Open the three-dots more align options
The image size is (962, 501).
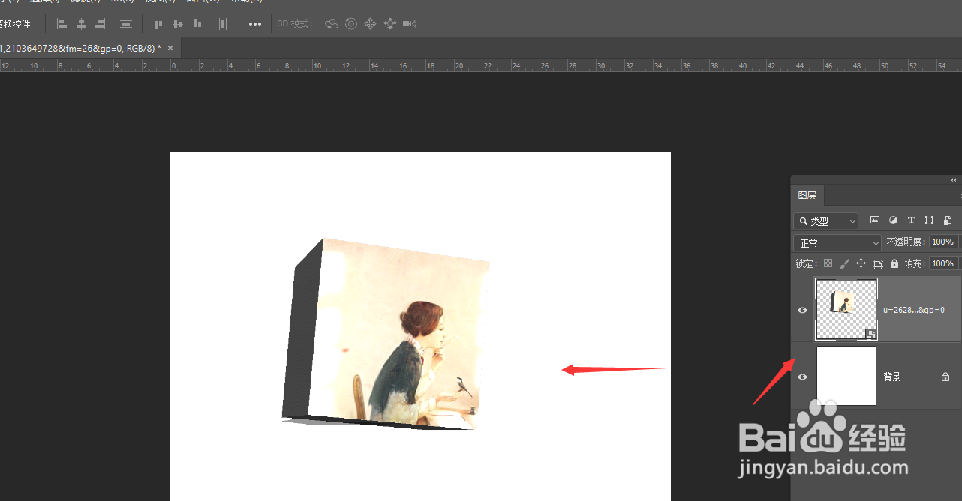tap(255, 24)
